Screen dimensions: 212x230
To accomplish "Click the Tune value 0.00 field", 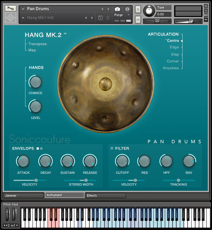I will pos(164,14).
